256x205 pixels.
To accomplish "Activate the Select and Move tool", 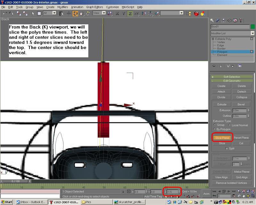I will point(69,13).
